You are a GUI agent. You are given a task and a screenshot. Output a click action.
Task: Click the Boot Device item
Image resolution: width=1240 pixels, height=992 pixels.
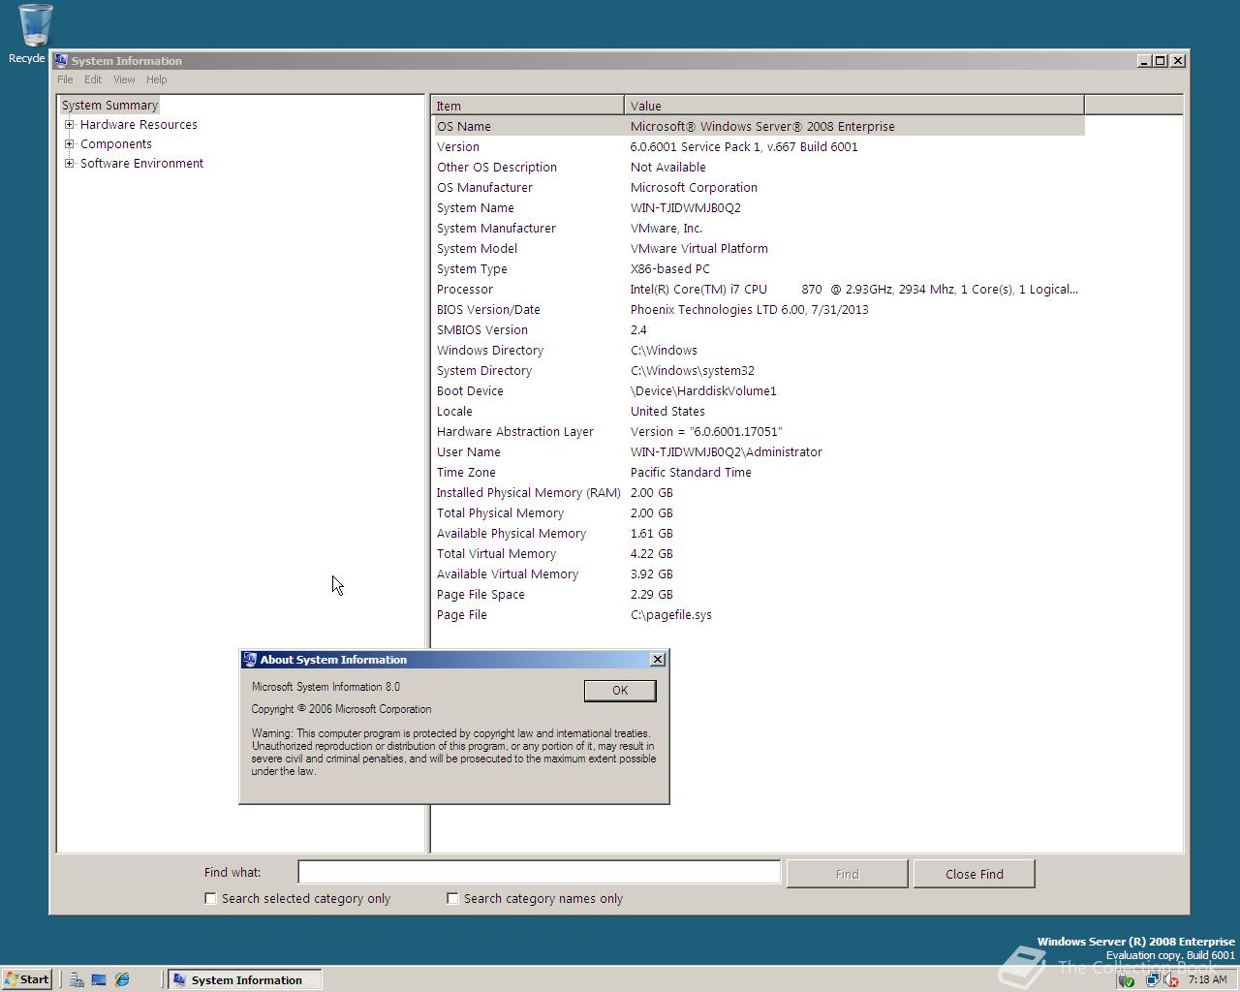coord(470,390)
